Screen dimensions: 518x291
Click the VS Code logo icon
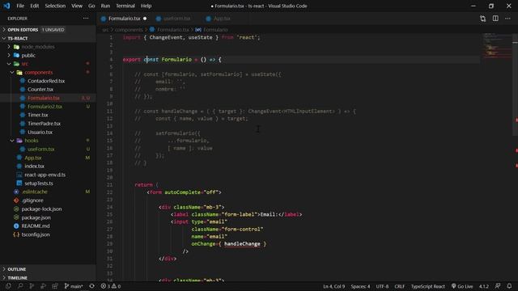(6, 6)
